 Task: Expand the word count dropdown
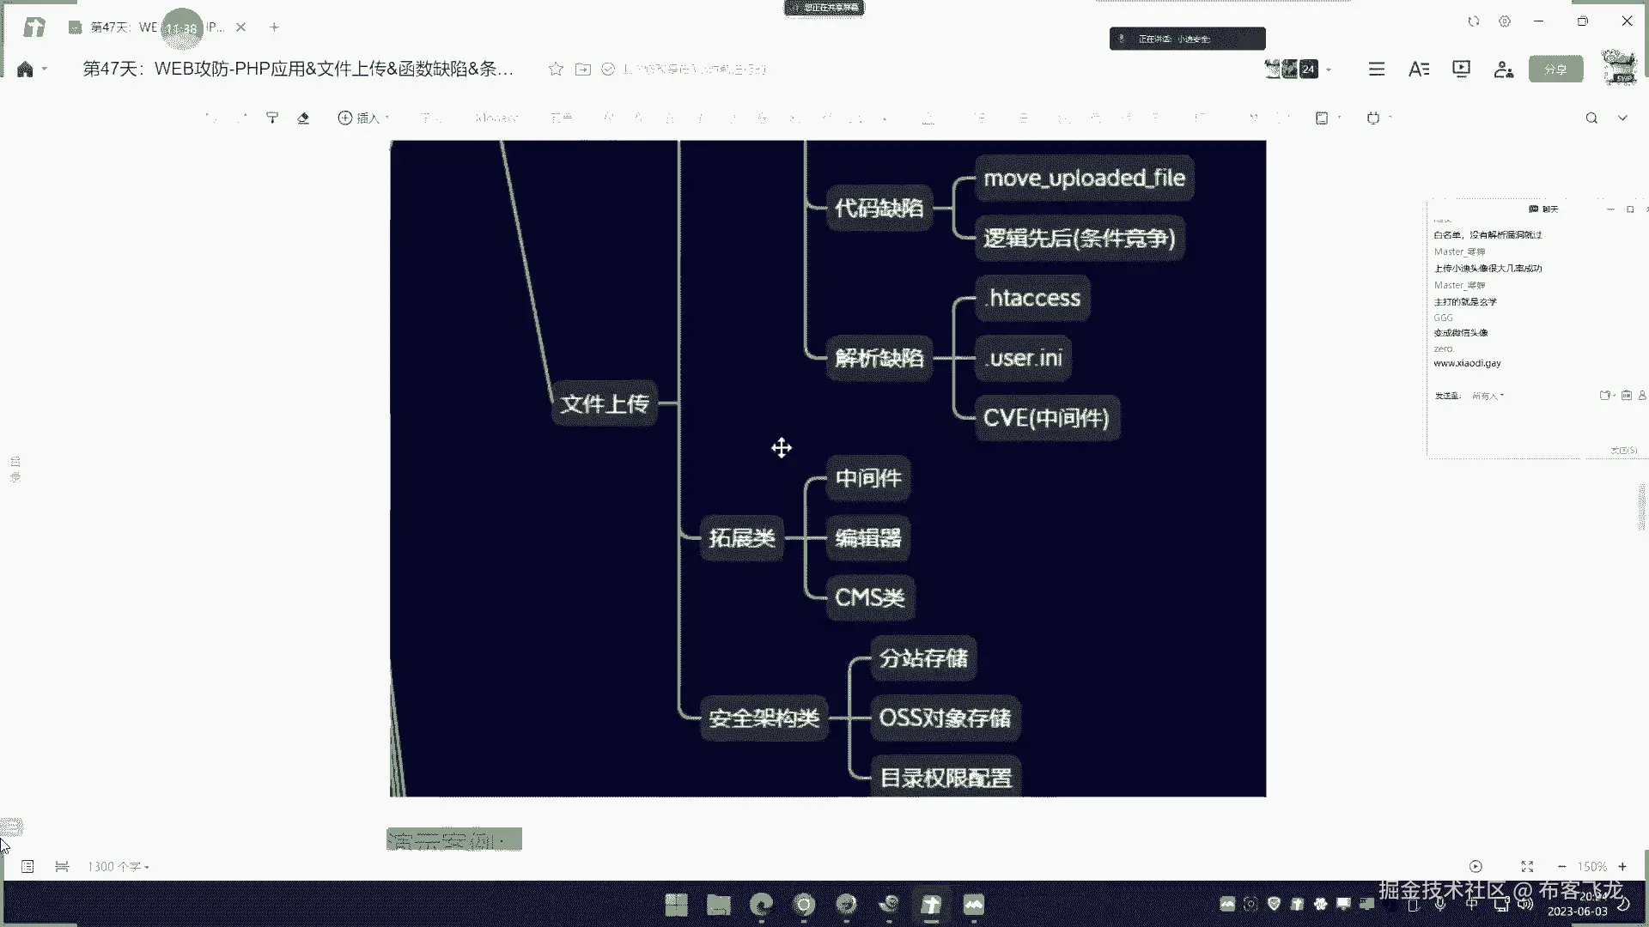pos(119,867)
